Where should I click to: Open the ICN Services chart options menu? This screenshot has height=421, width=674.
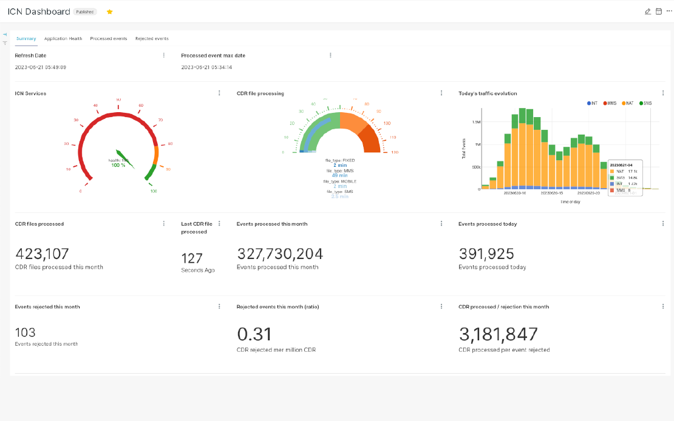(x=219, y=93)
